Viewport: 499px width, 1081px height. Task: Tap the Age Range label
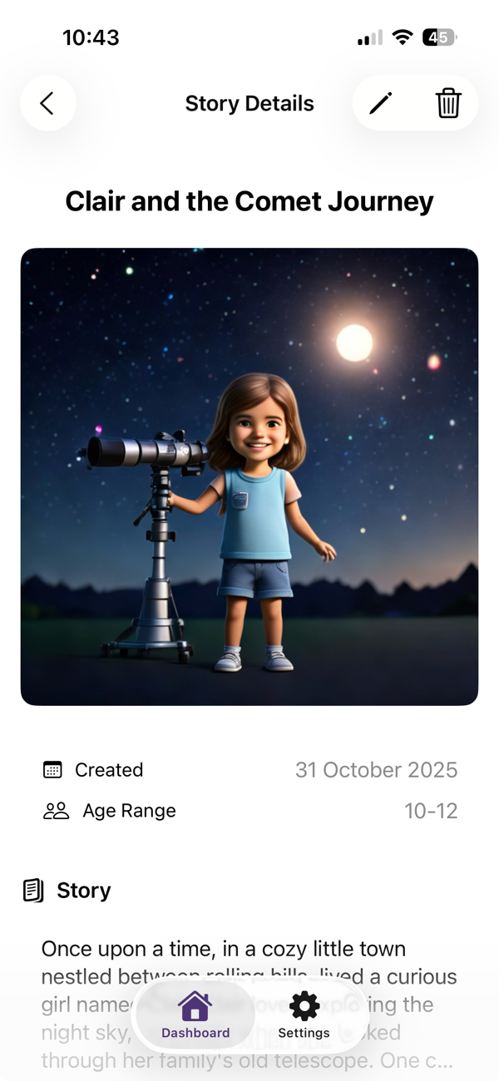tap(129, 811)
